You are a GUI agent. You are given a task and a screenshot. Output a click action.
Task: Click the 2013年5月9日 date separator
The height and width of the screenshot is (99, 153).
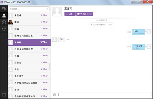click(x=101, y=20)
